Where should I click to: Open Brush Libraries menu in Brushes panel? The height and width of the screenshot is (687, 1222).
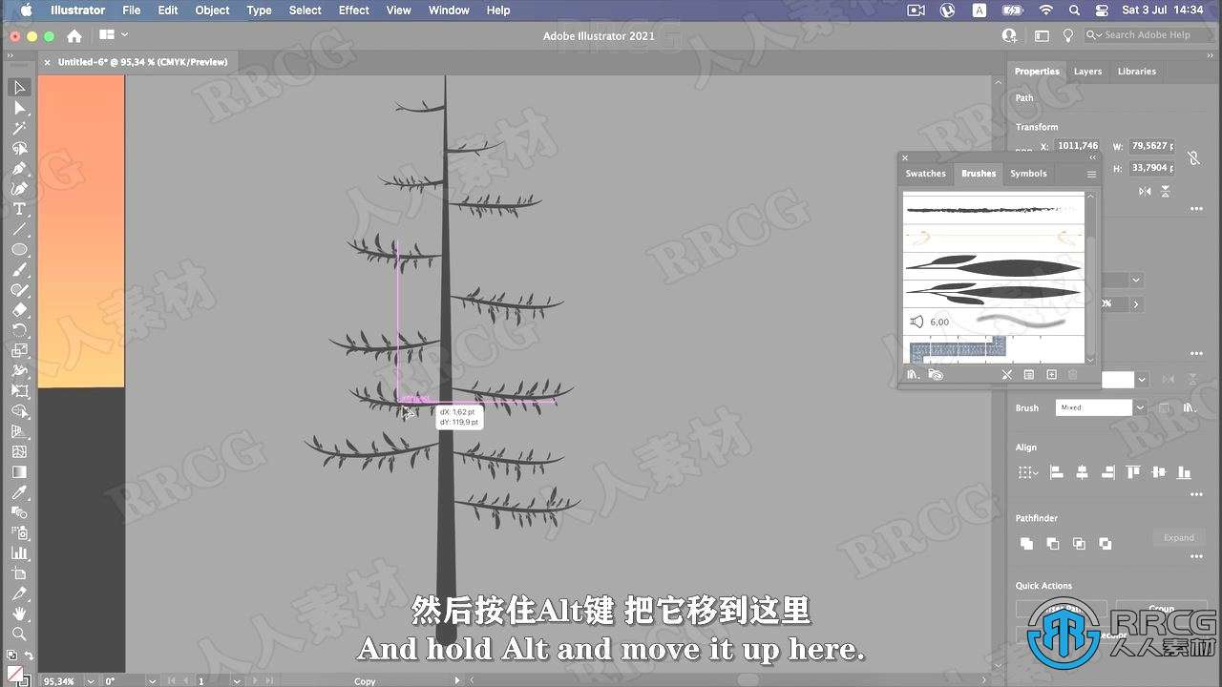pos(913,375)
